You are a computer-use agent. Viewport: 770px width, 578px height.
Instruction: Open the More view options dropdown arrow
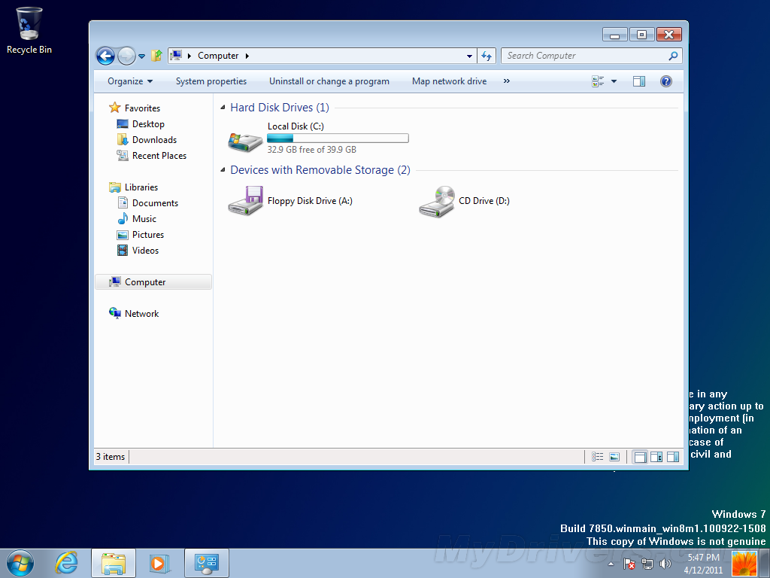click(x=614, y=81)
